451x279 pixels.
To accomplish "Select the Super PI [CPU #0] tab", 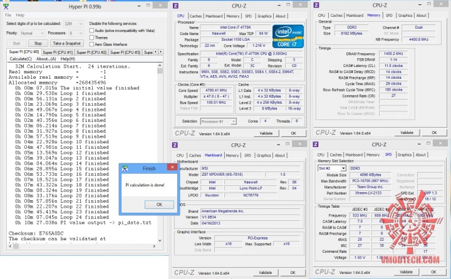I will [x=24, y=52].
